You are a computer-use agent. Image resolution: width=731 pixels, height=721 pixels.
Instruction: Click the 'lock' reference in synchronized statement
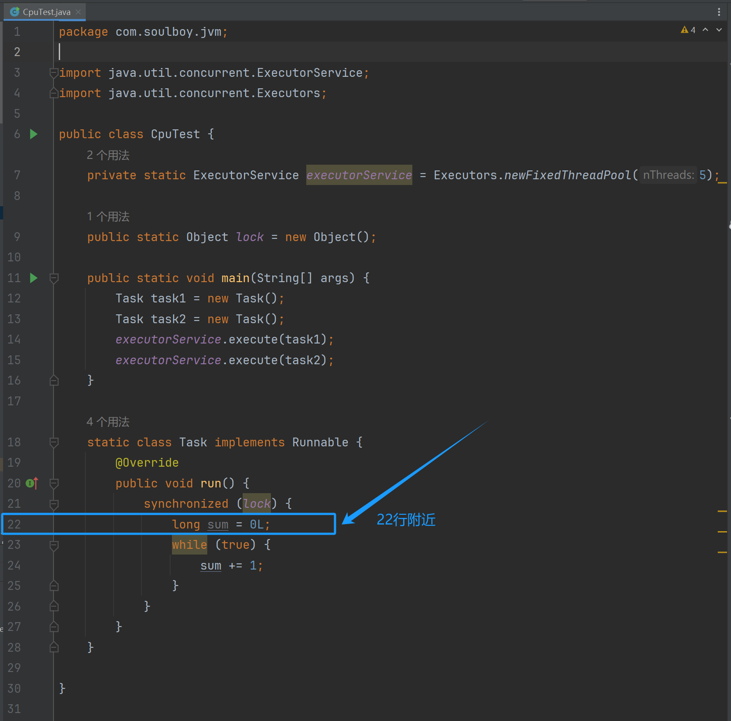[x=257, y=504]
